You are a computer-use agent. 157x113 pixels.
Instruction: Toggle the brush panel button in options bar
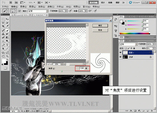point(19,11)
